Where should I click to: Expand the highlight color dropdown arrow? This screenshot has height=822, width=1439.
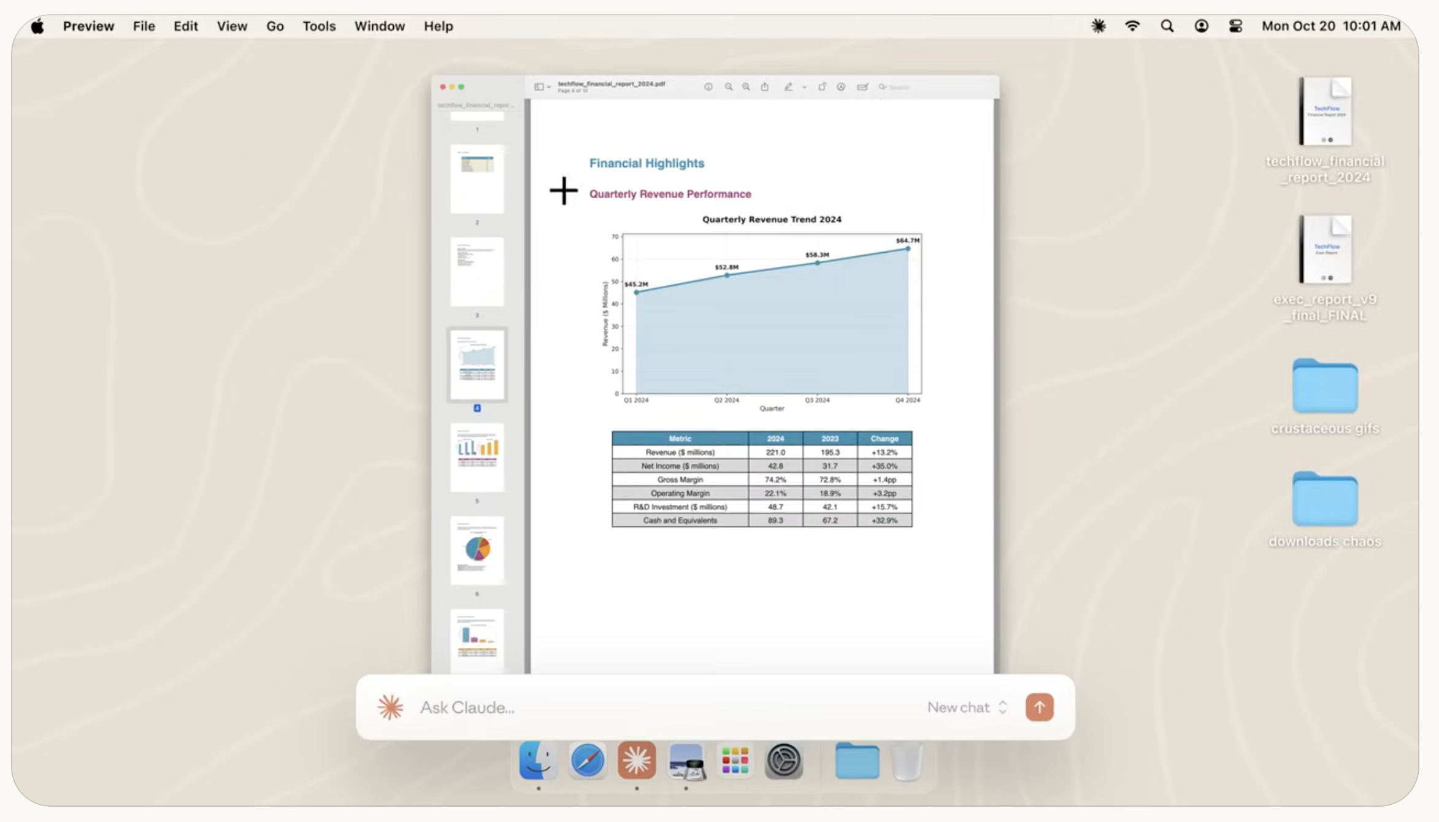(x=804, y=87)
